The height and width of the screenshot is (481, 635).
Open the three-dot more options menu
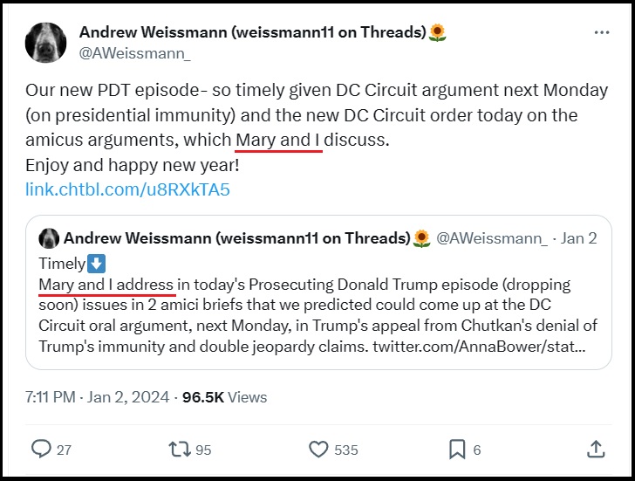click(602, 33)
